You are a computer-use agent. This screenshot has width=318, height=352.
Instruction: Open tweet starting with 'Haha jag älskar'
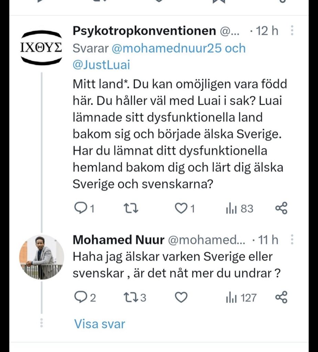coord(171,265)
